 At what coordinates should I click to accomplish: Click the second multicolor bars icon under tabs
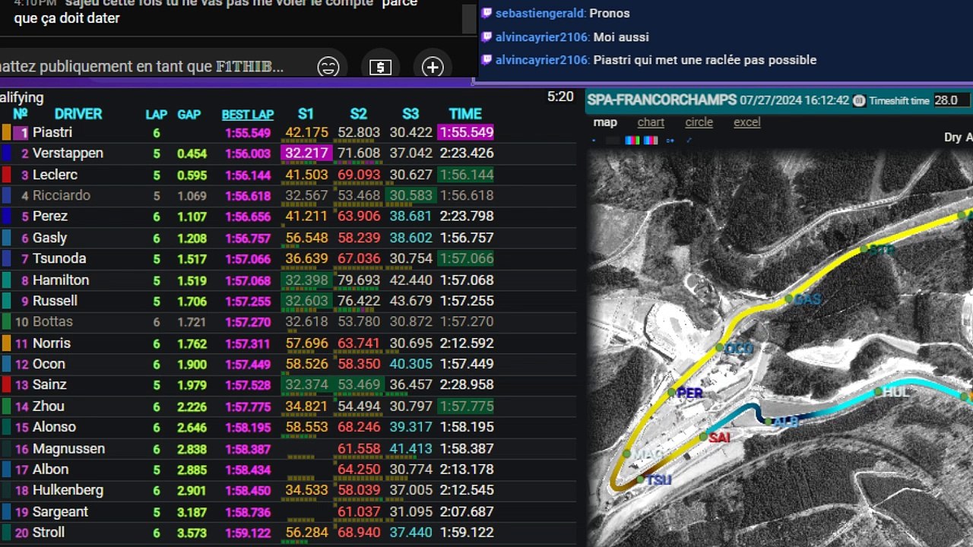[x=651, y=141]
